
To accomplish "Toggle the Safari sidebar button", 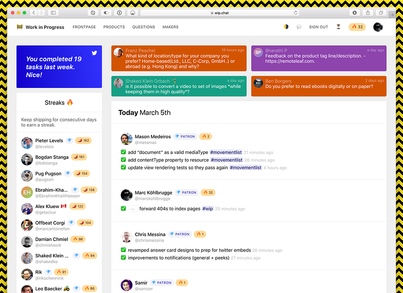I will [53, 13].
